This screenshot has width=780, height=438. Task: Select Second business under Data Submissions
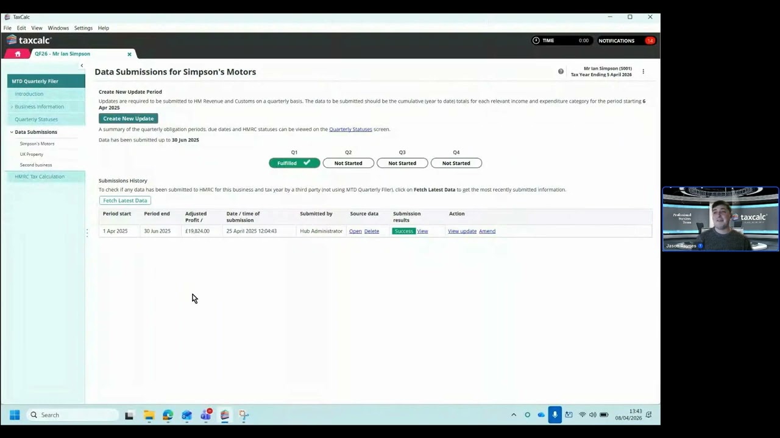point(36,165)
